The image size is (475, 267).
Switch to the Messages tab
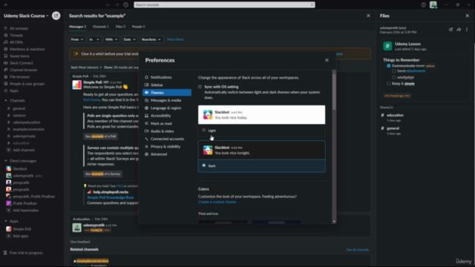coord(77,27)
